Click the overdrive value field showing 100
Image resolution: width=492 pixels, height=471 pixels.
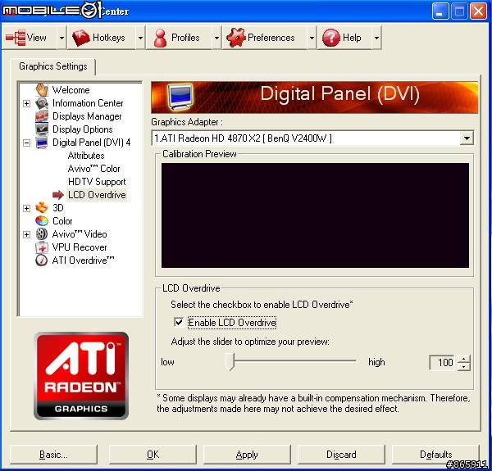click(x=443, y=363)
